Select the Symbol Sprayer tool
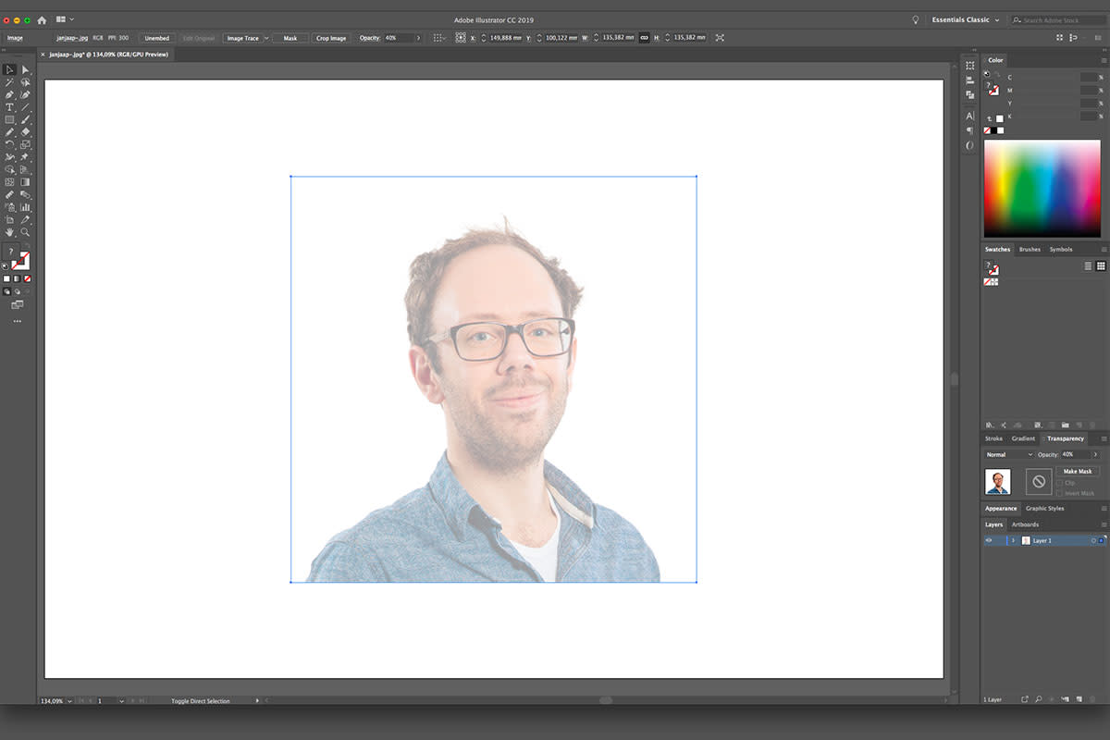Image resolution: width=1110 pixels, height=740 pixels. point(9,207)
